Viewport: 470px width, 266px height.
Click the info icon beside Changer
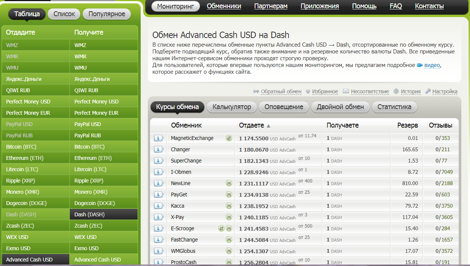[x=158, y=149]
